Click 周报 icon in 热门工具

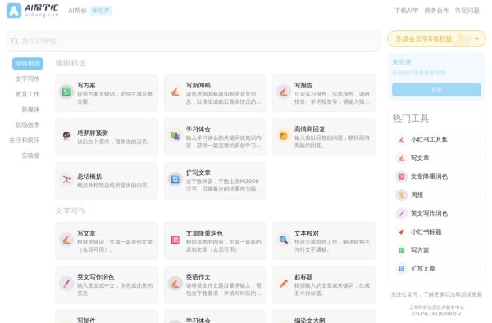401,195
